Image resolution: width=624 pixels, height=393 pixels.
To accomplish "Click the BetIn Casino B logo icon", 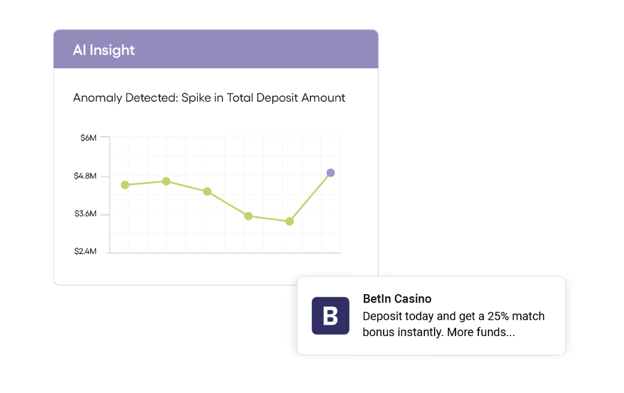I will 330,316.
